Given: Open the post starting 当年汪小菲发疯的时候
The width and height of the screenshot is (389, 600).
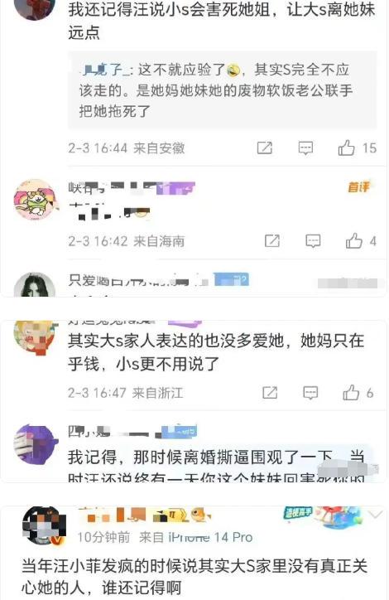Looking at the screenshot, I should (194, 577).
